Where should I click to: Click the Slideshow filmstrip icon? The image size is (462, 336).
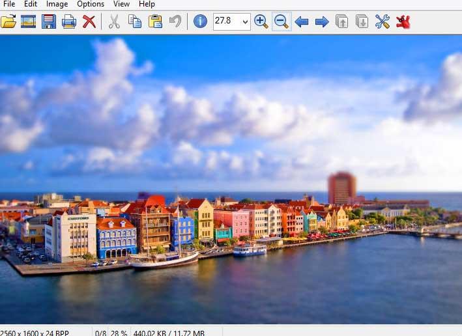(28, 21)
